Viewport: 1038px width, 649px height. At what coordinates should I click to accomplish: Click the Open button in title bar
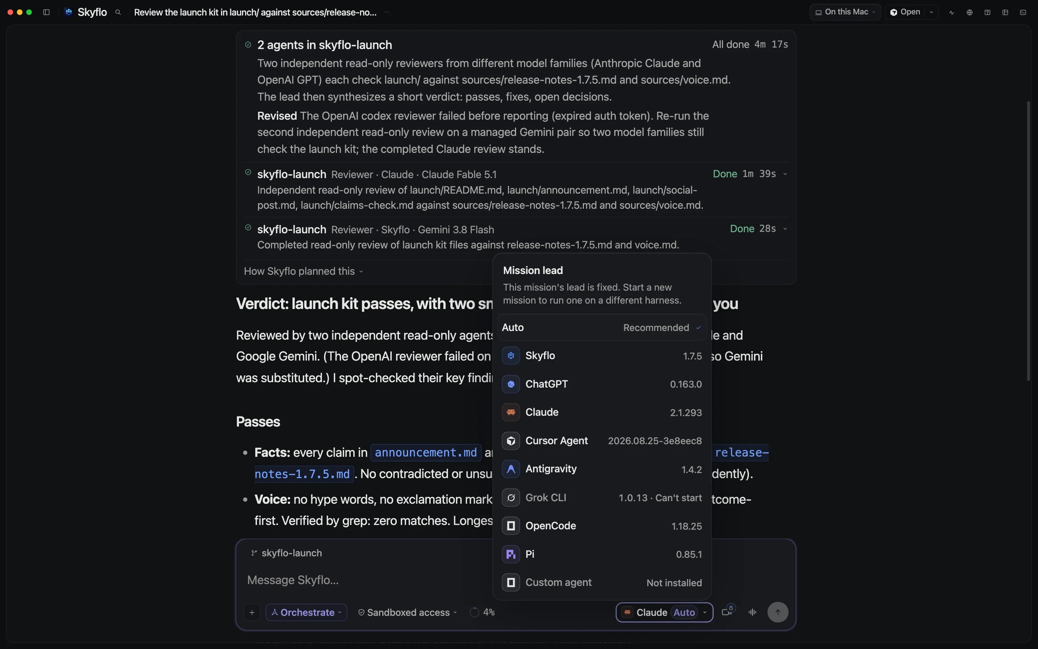point(905,12)
